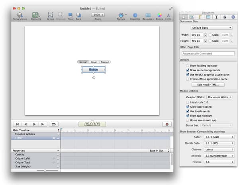The width and height of the screenshot is (239, 185).
Task: Click the Group elements icon
Action: (51, 15)
